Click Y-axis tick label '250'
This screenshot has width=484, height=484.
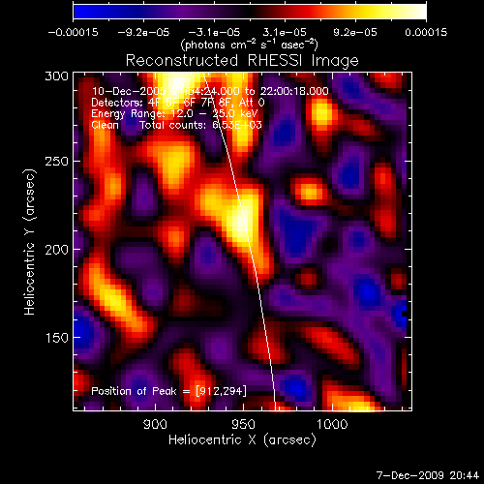tap(56, 162)
